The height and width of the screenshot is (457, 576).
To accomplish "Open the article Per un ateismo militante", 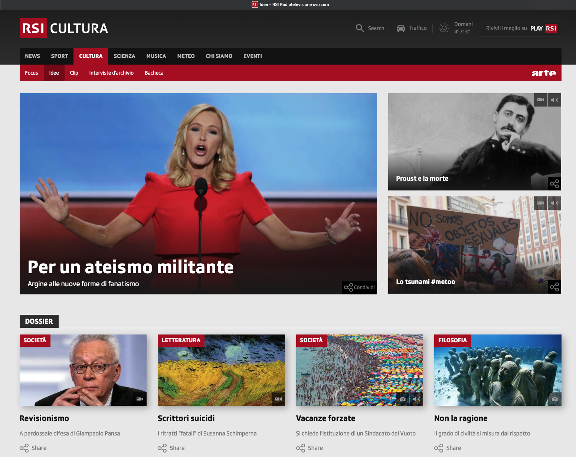I will 131,267.
